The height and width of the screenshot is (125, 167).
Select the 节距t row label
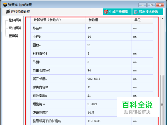pos(36,62)
